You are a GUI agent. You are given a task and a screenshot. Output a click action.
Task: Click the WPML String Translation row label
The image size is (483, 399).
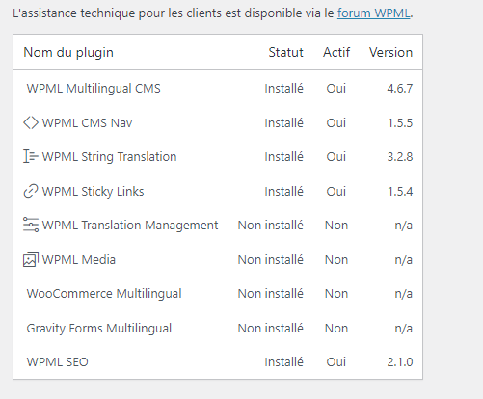[x=109, y=157]
